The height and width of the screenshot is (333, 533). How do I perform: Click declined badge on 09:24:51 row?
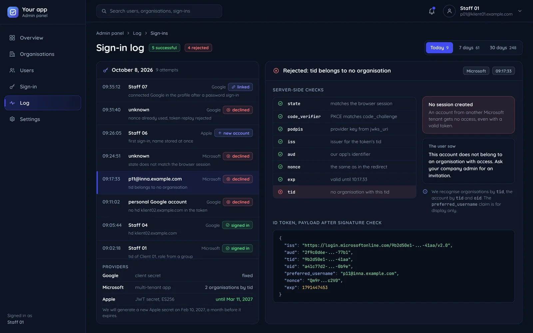(x=238, y=156)
